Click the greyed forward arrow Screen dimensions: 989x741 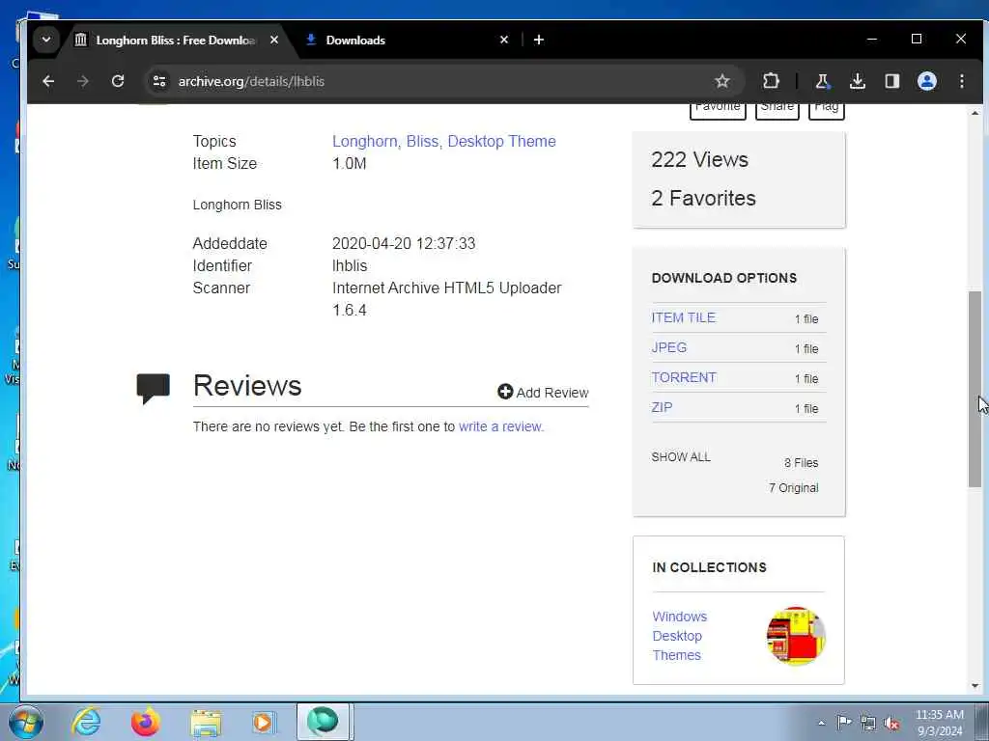(x=83, y=81)
